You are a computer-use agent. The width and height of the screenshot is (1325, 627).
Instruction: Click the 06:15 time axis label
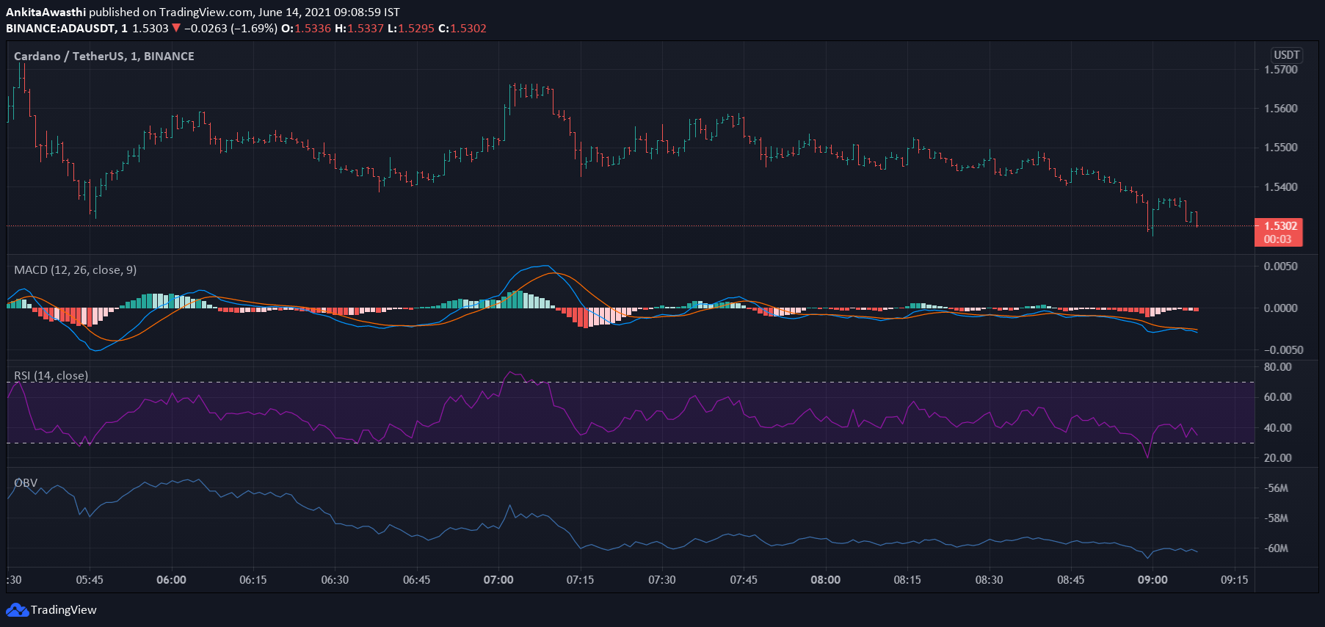coord(253,580)
